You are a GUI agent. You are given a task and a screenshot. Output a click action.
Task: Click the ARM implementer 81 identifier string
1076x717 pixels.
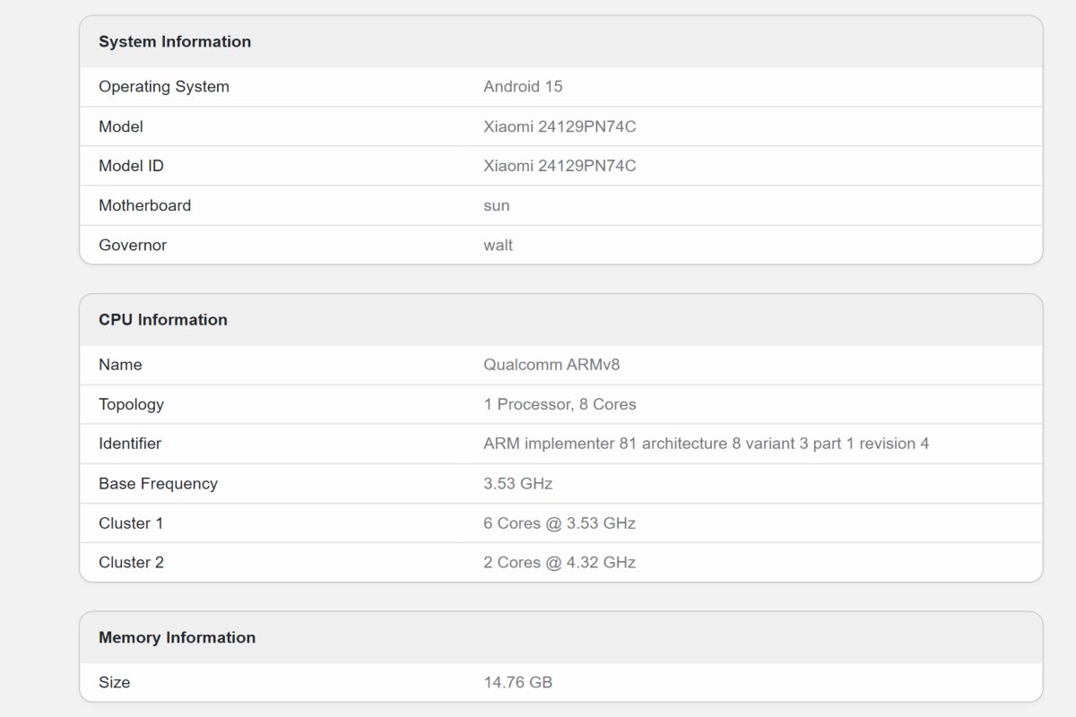tap(706, 444)
